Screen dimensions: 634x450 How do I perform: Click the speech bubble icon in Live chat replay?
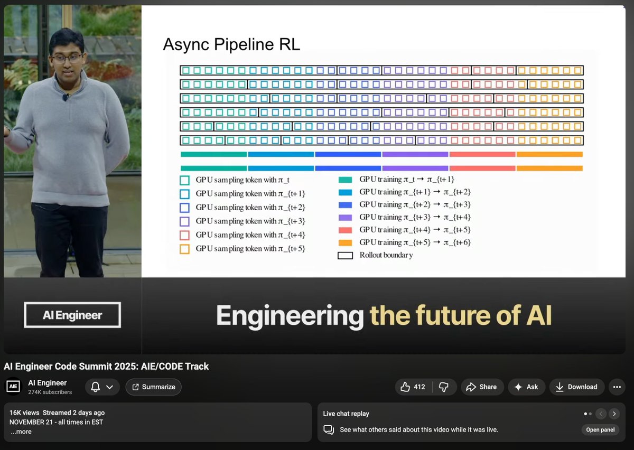[329, 430]
